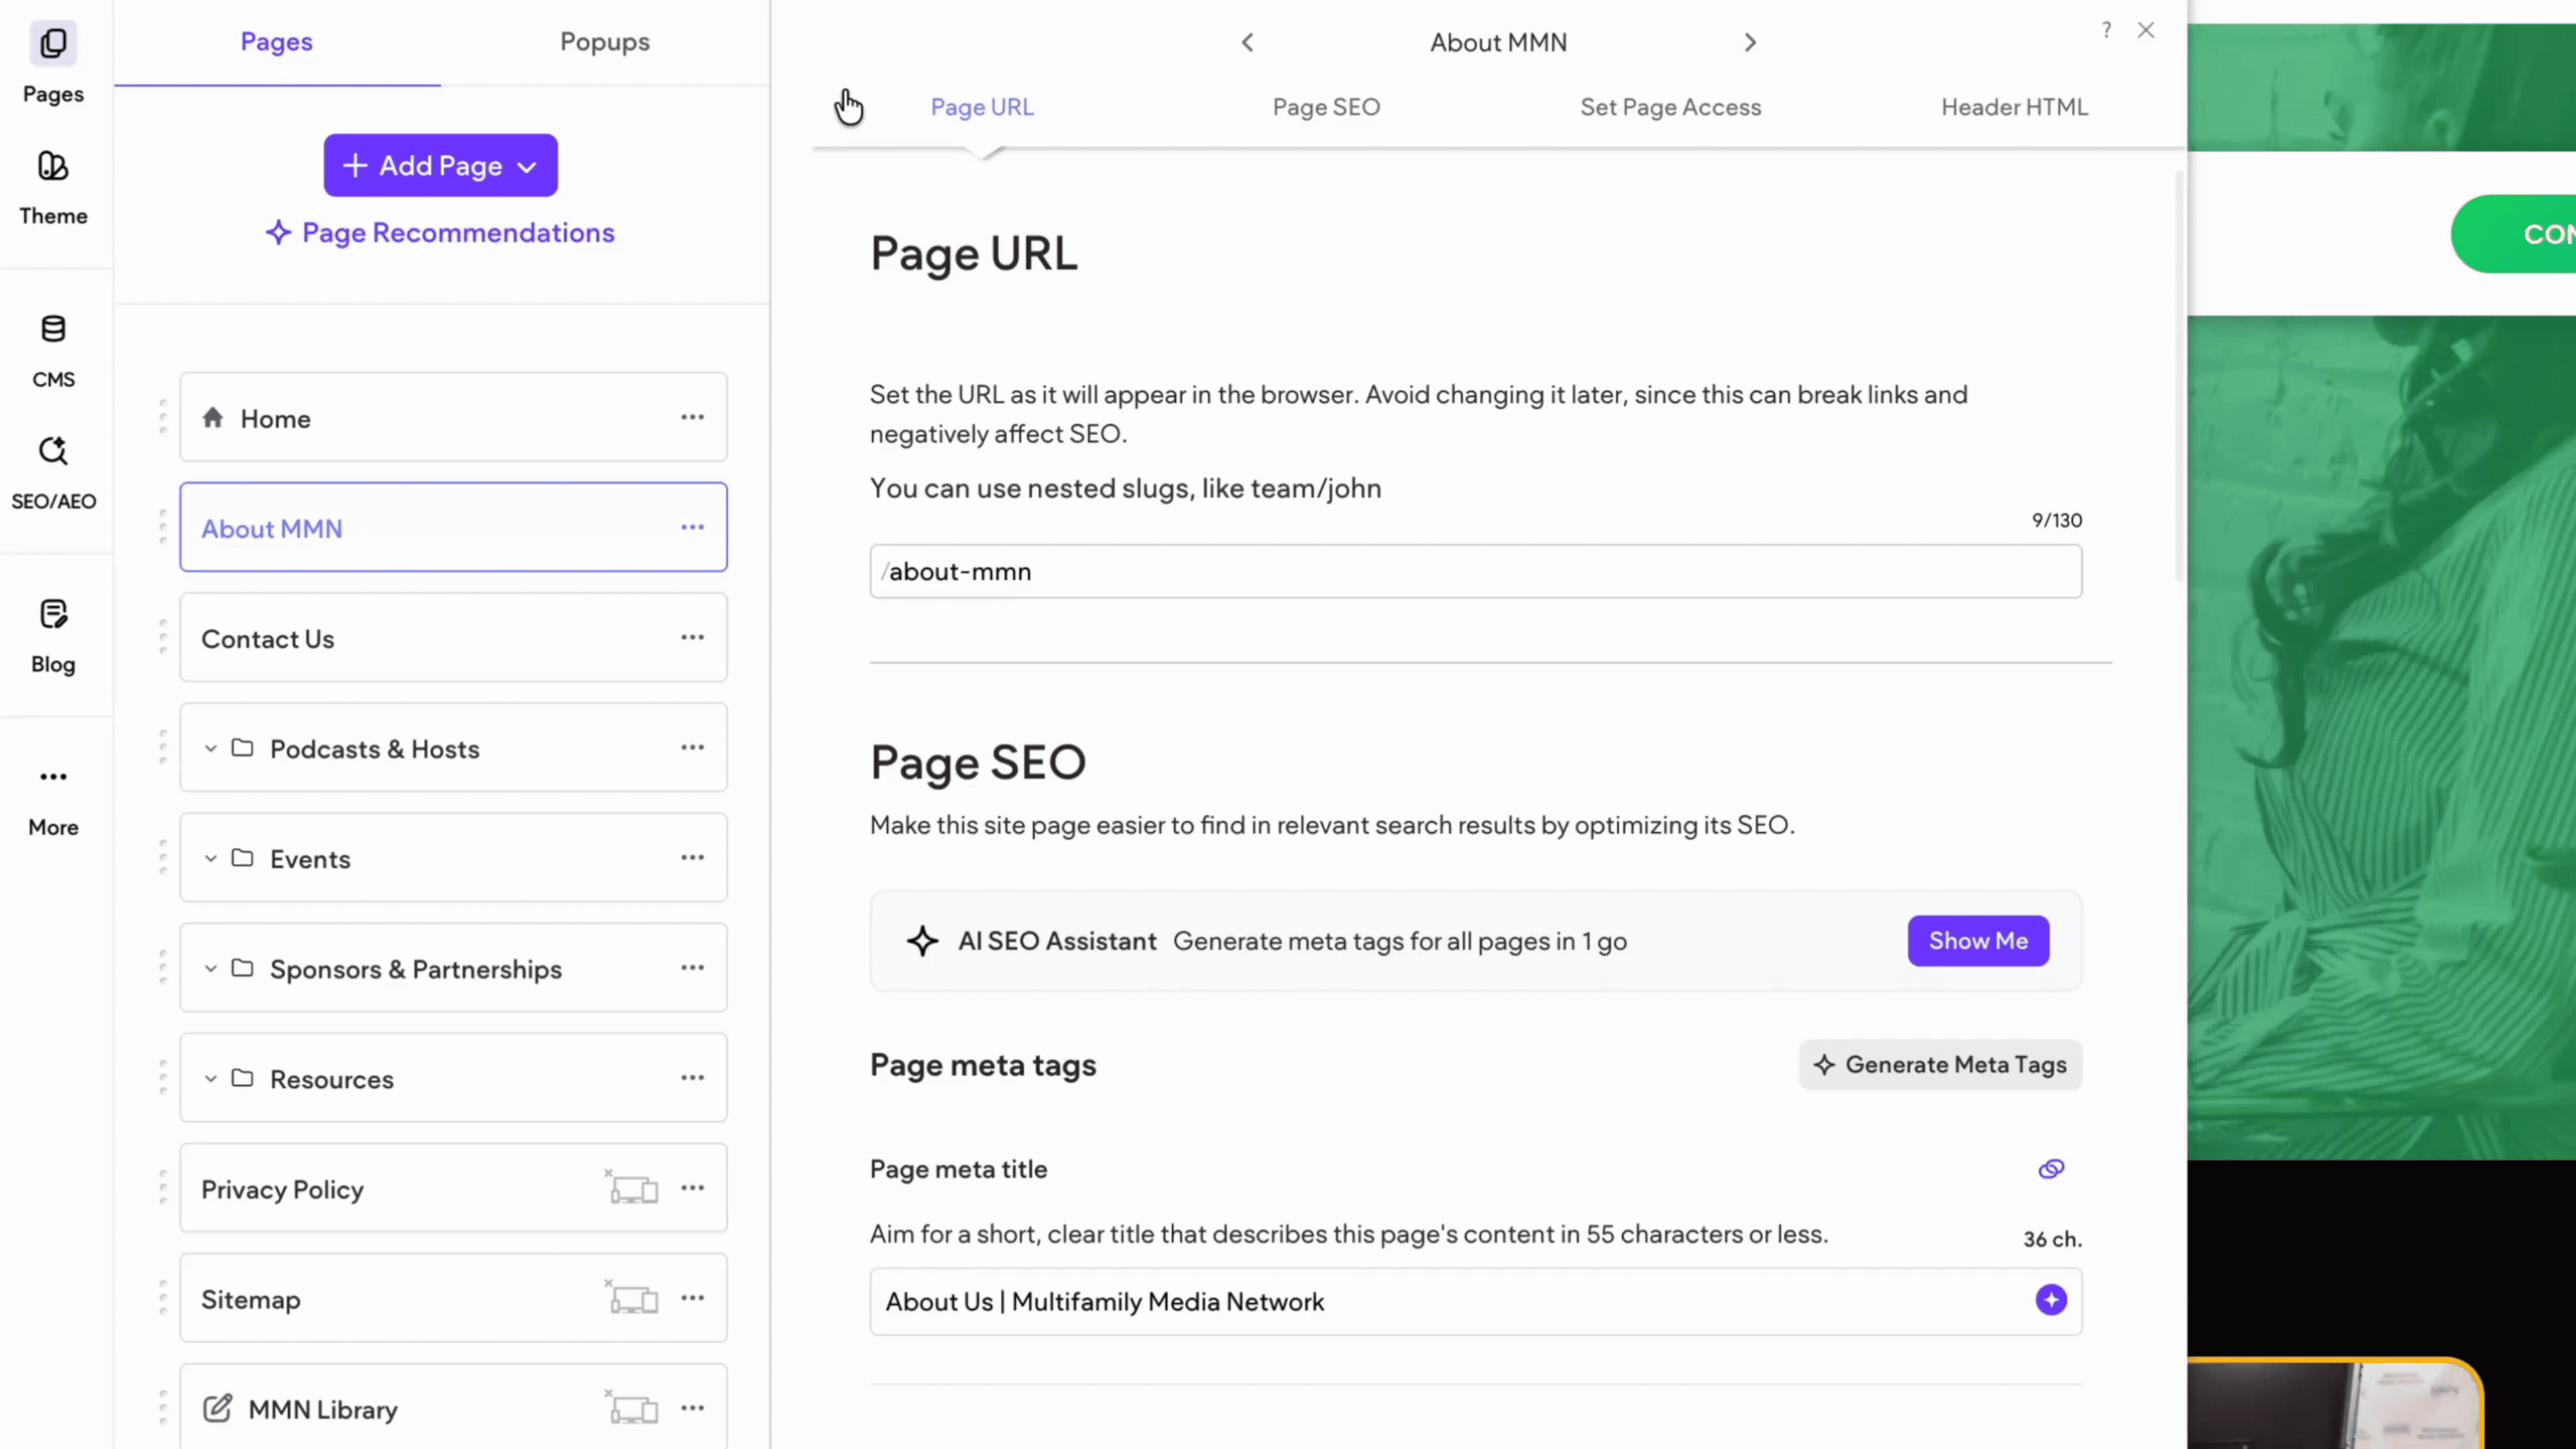Open options menu for the Home page
This screenshot has width=2576, height=1449.
click(692, 417)
